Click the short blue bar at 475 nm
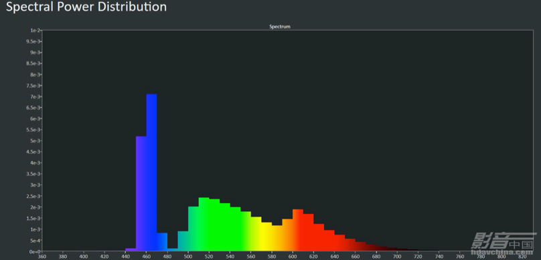The image size is (541, 260). pyautogui.click(x=162, y=242)
